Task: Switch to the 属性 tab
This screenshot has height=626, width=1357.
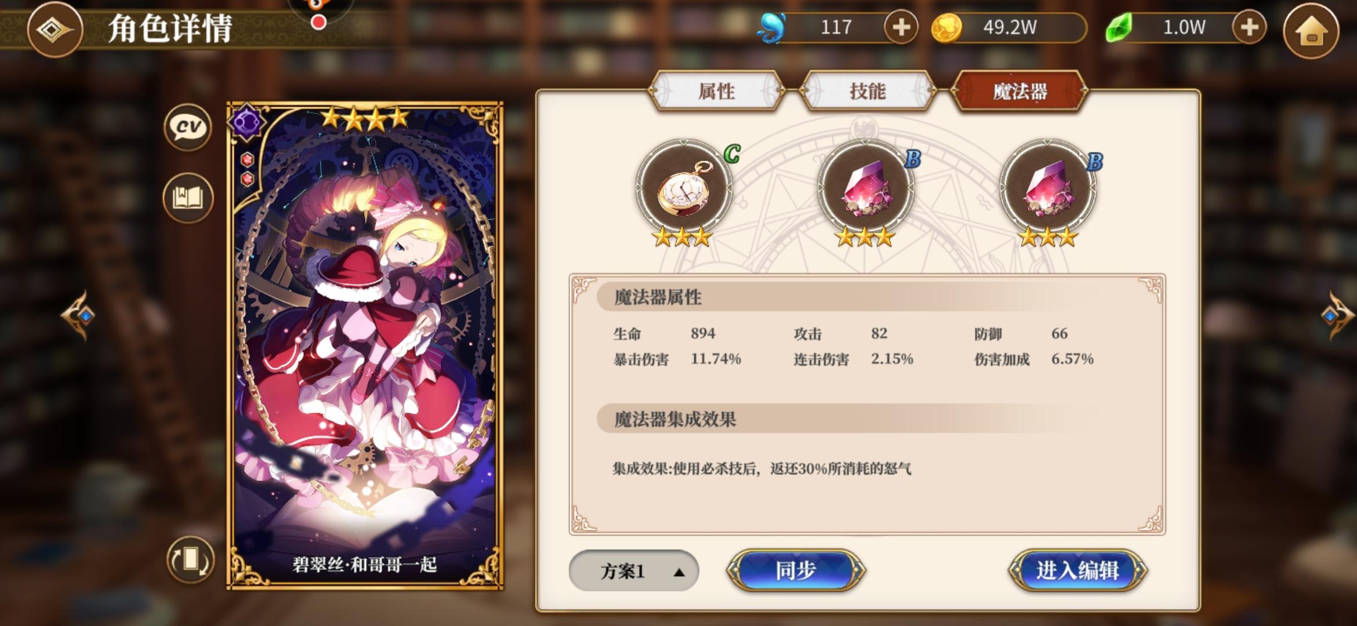Action: tap(716, 91)
